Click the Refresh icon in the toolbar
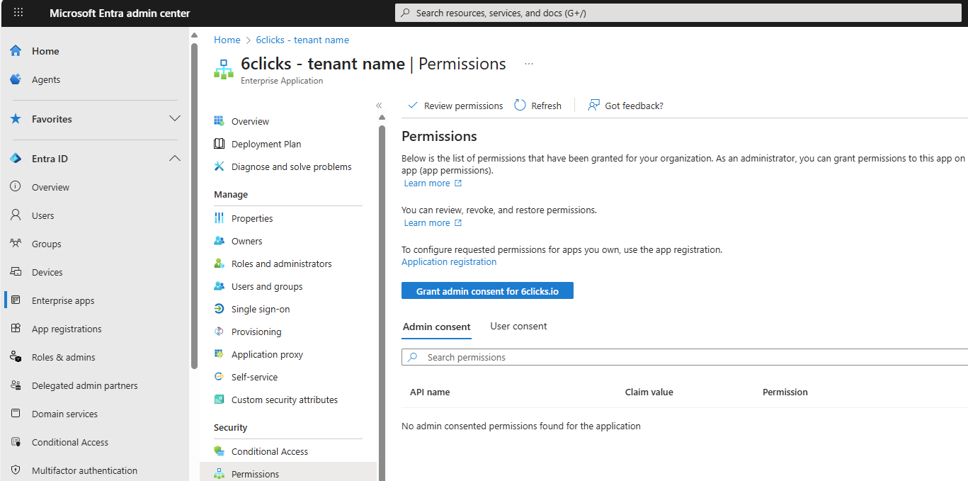968x481 pixels. tap(520, 106)
